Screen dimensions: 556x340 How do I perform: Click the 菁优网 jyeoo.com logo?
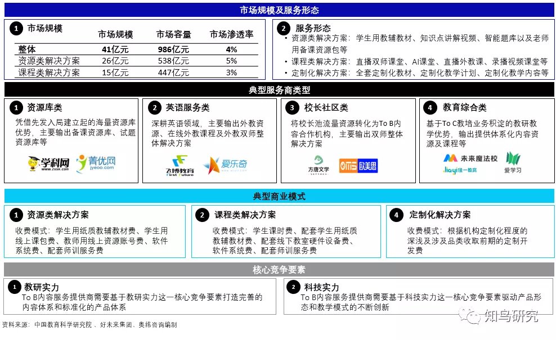pos(96,163)
